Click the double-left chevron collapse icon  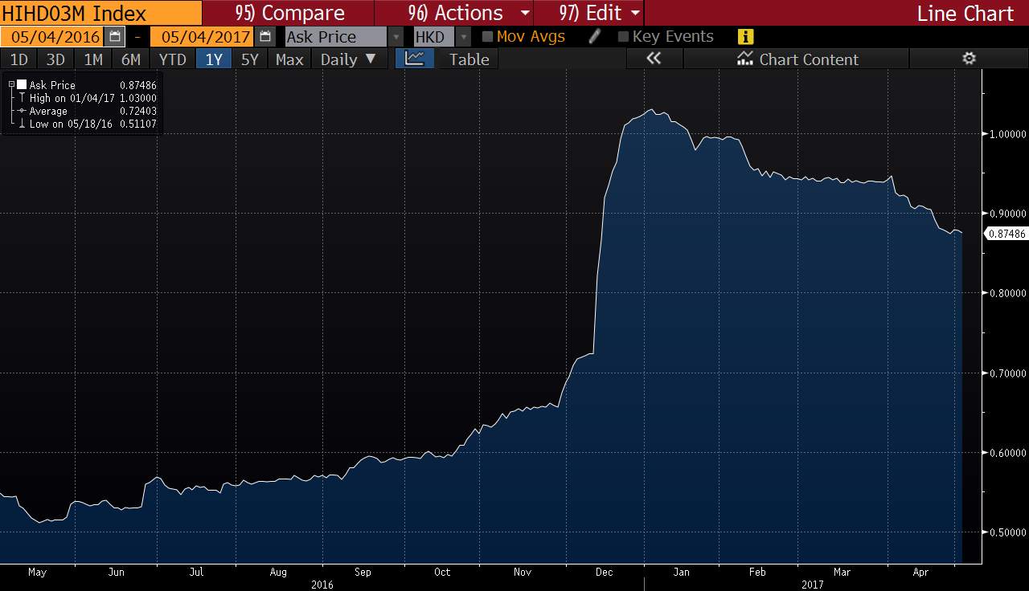(654, 59)
